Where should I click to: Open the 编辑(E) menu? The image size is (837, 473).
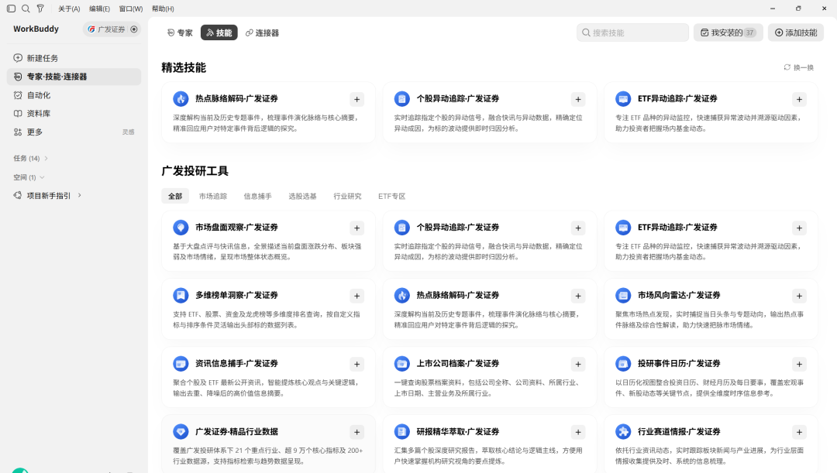(x=99, y=9)
